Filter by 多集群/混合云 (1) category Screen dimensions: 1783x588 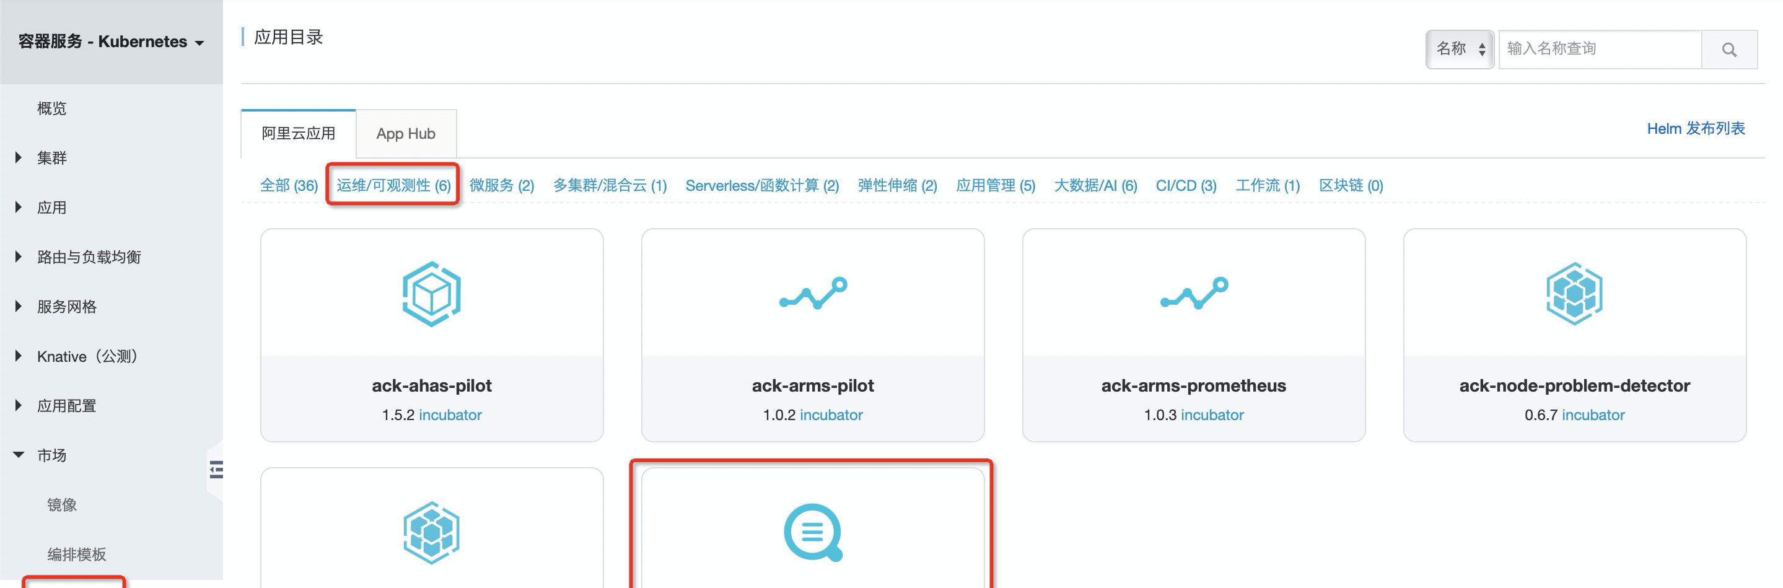click(x=610, y=186)
